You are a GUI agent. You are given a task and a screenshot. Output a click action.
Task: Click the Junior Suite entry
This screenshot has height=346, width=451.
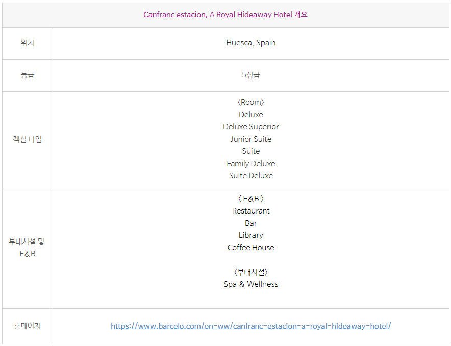[251, 139]
